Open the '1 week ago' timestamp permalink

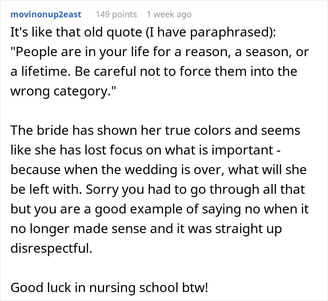tap(169, 15)
